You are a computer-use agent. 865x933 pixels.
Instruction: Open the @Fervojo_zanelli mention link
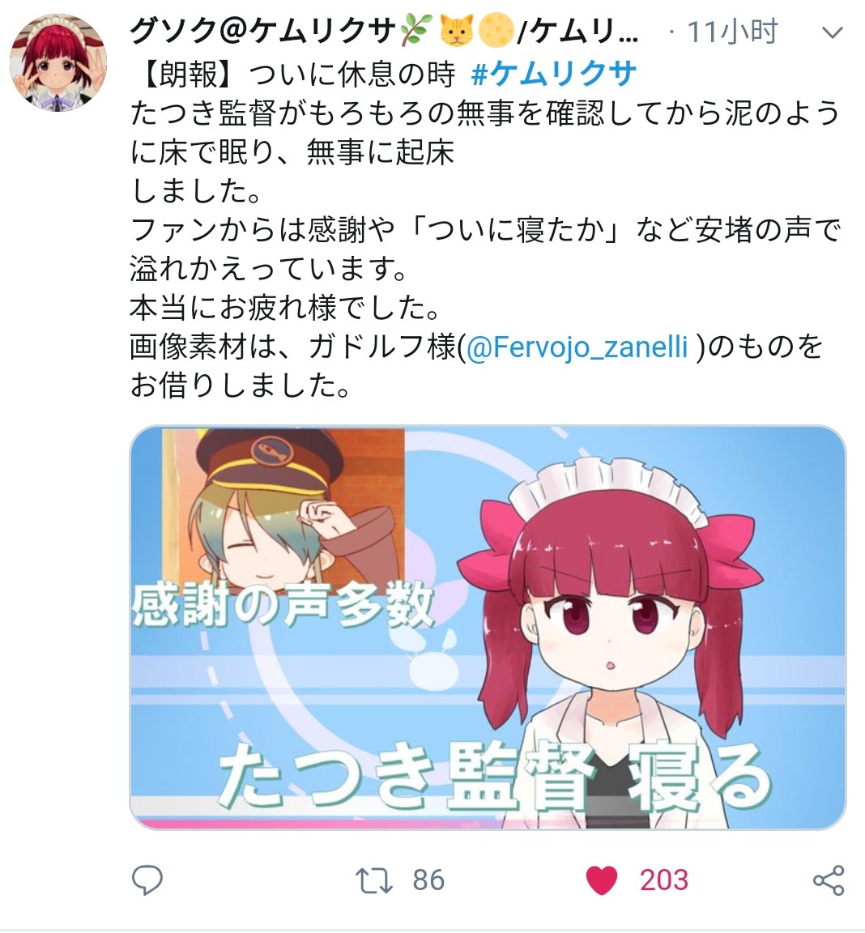pyautogui.click(x=577, y=347)
